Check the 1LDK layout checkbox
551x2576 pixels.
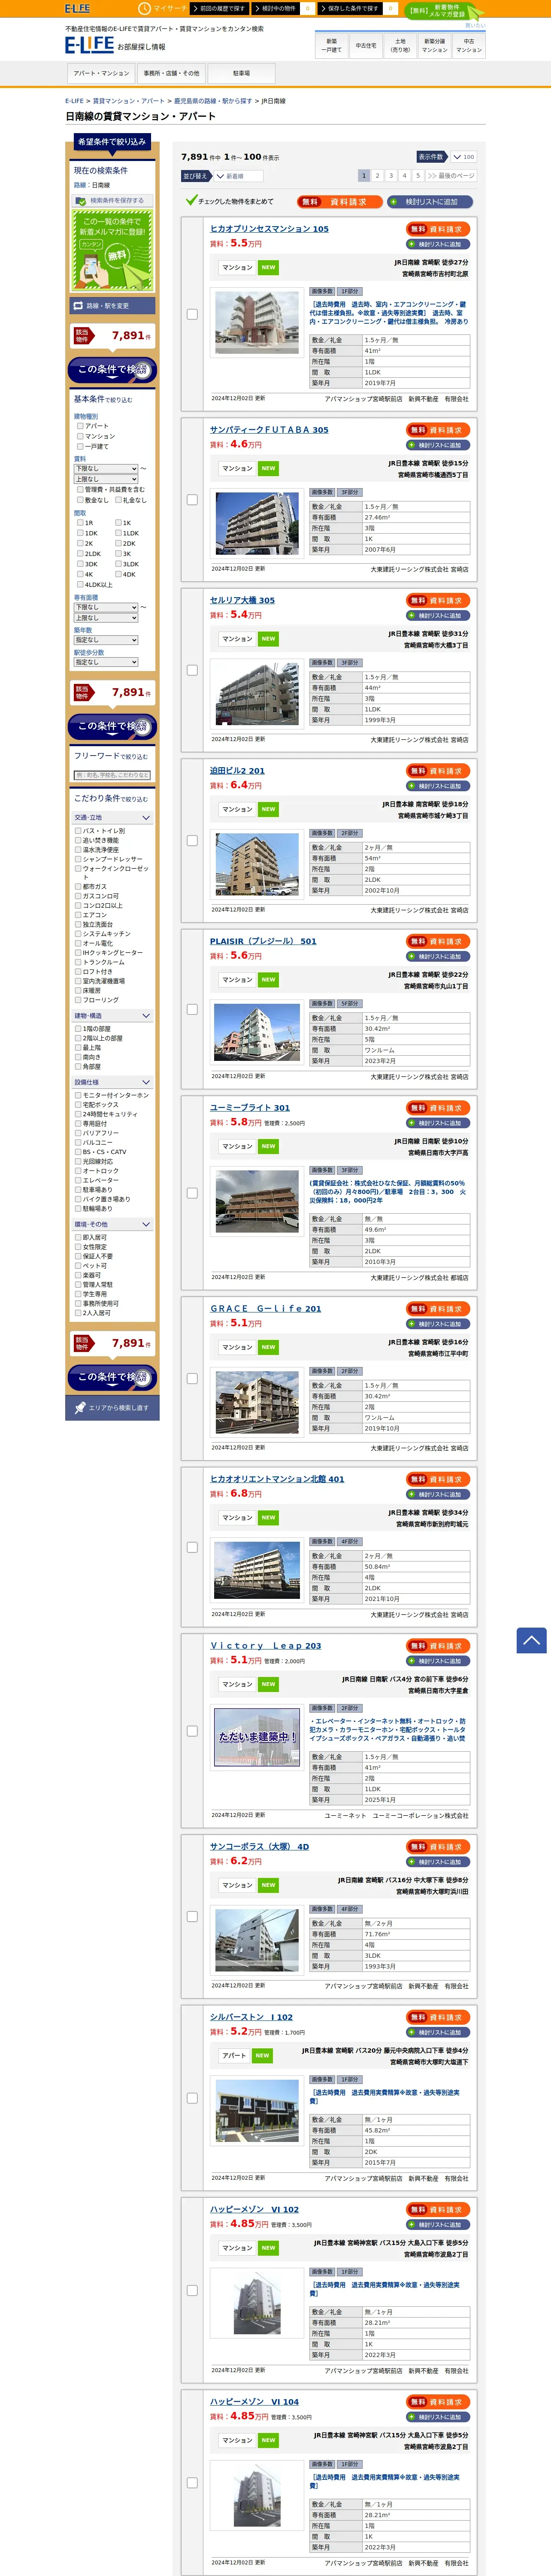point(118,533)
